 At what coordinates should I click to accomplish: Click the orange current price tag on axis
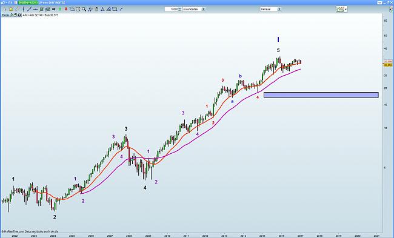[x=388, y=65]
